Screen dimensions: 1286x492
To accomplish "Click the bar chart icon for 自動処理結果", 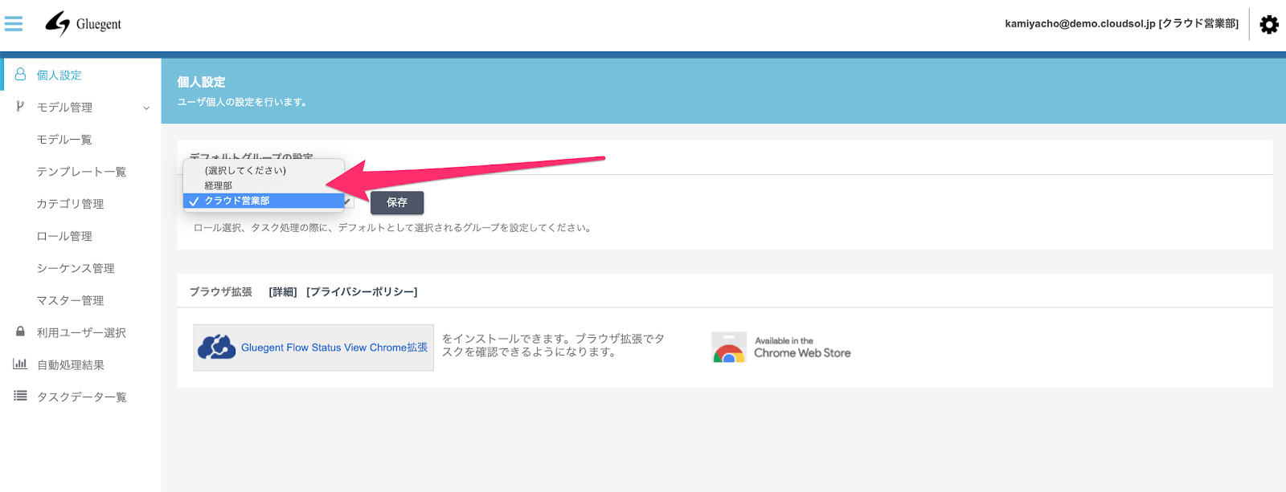I will (x=20, y=364).
